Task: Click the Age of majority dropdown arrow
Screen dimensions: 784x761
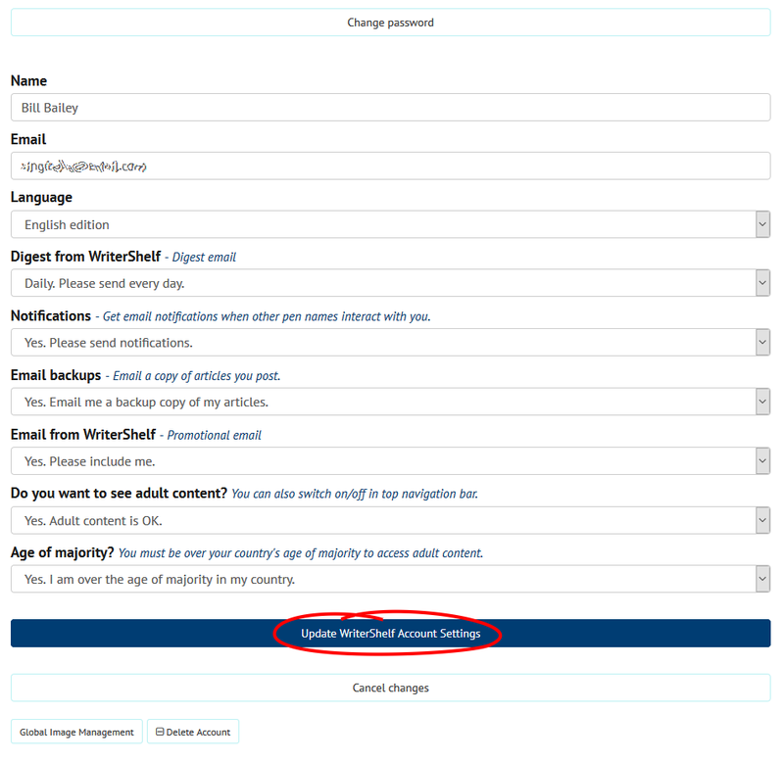Action: click(x=762, y=579)
